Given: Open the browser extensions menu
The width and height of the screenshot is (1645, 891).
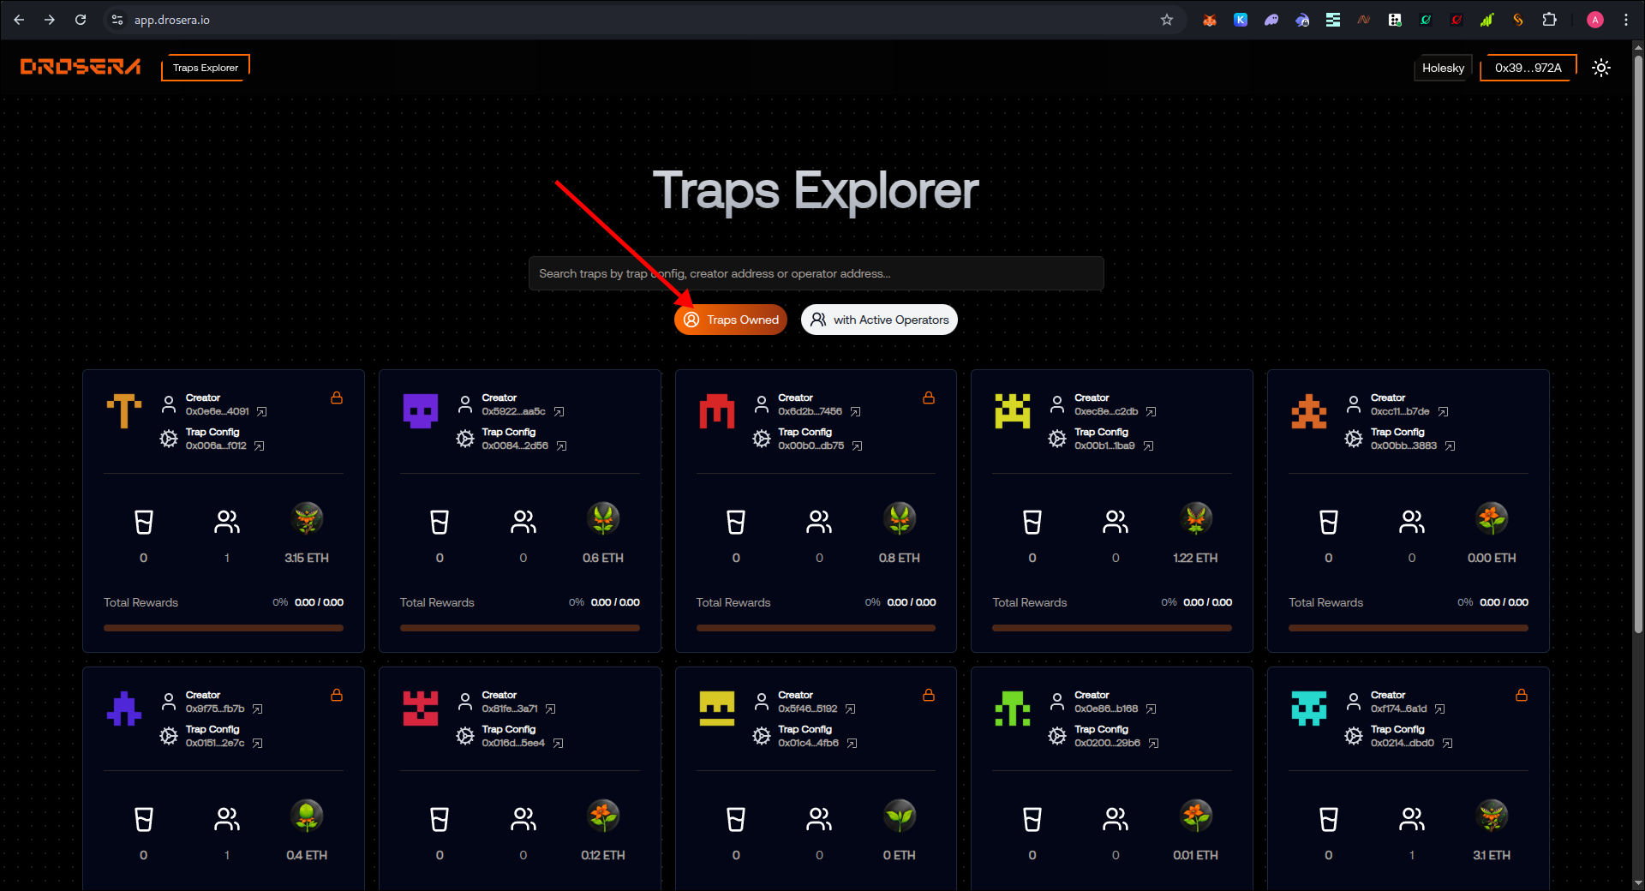Looking at the screenshot, I should (1550, 19).
